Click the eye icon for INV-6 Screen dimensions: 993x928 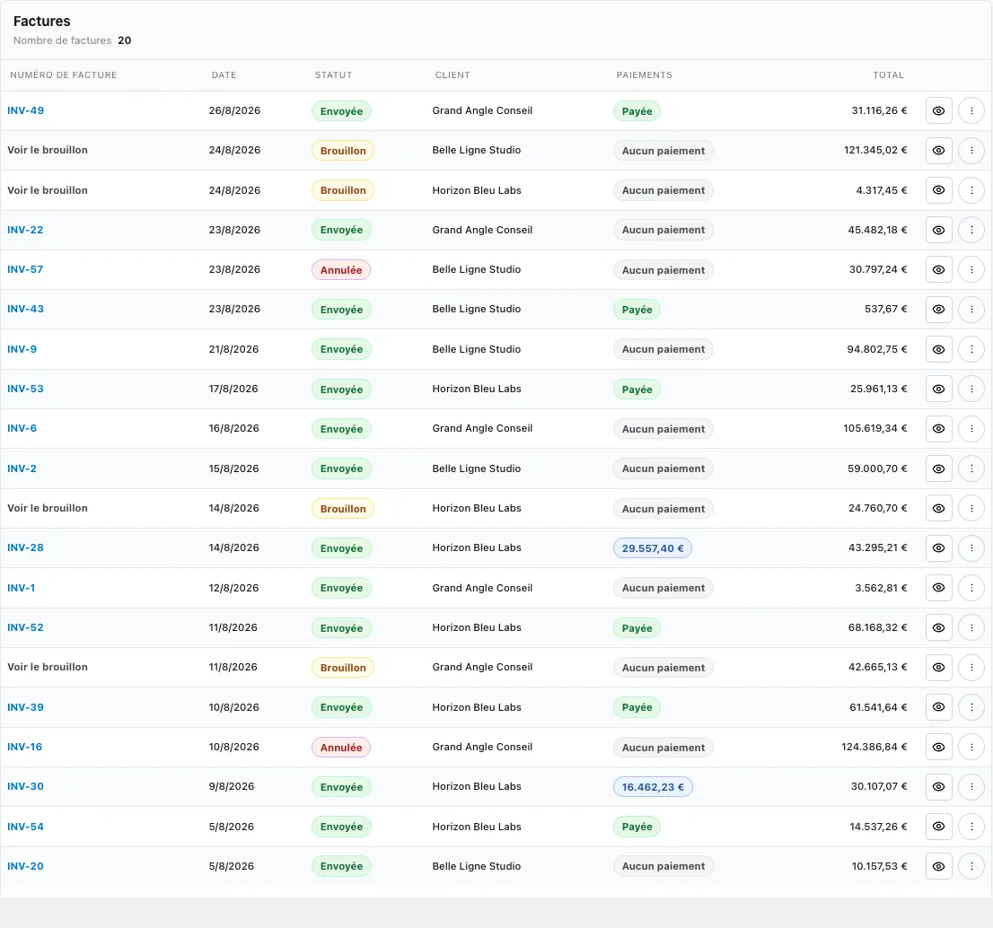tap(938, 429)
